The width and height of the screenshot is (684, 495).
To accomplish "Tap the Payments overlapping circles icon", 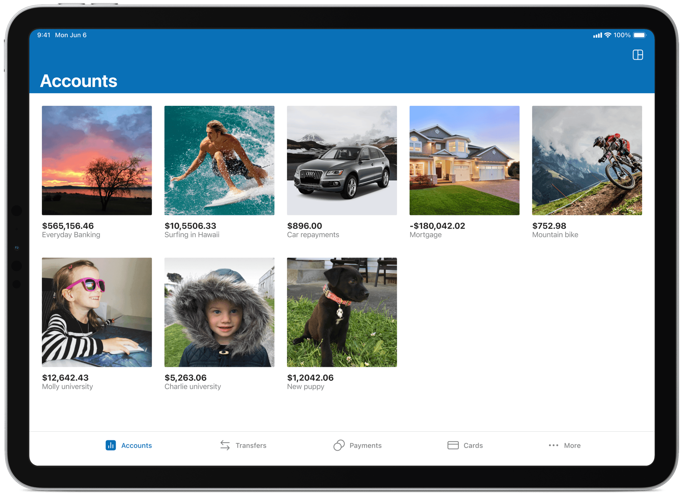I will (339, 445).
